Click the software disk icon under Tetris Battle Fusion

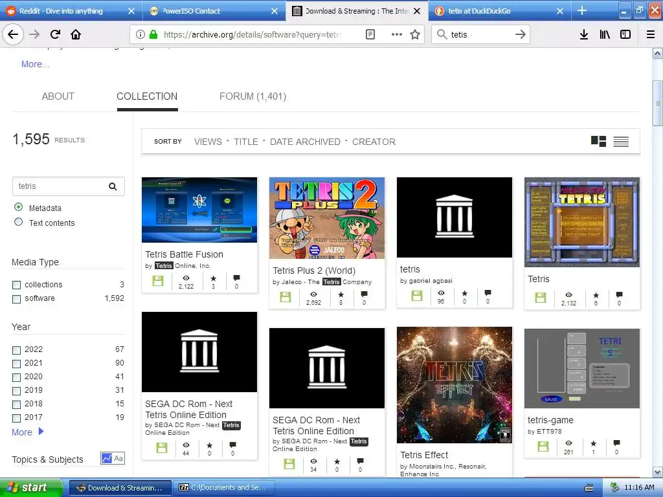pyautogui.click(x=158, y=281)
